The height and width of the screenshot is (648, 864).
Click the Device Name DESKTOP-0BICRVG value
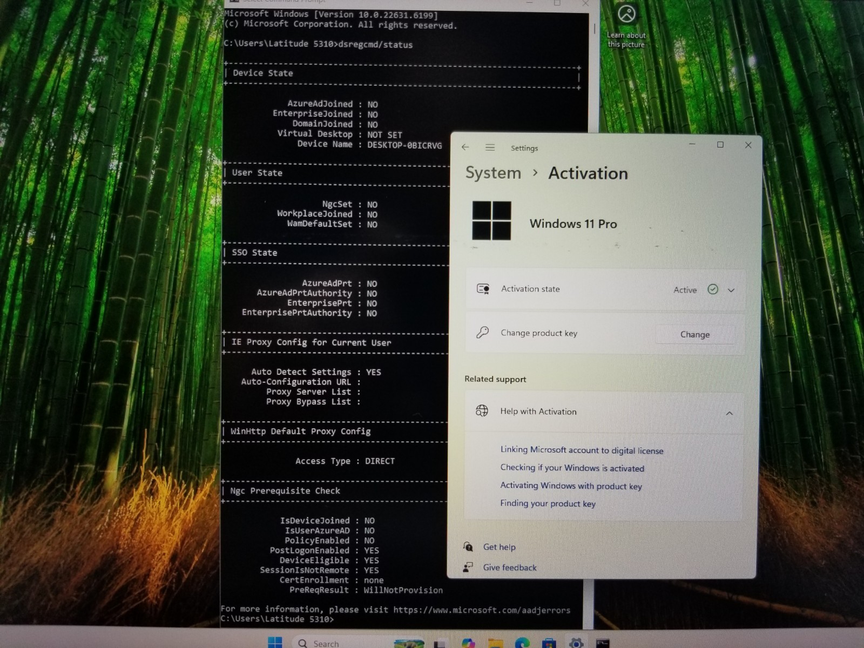(404, 145)
